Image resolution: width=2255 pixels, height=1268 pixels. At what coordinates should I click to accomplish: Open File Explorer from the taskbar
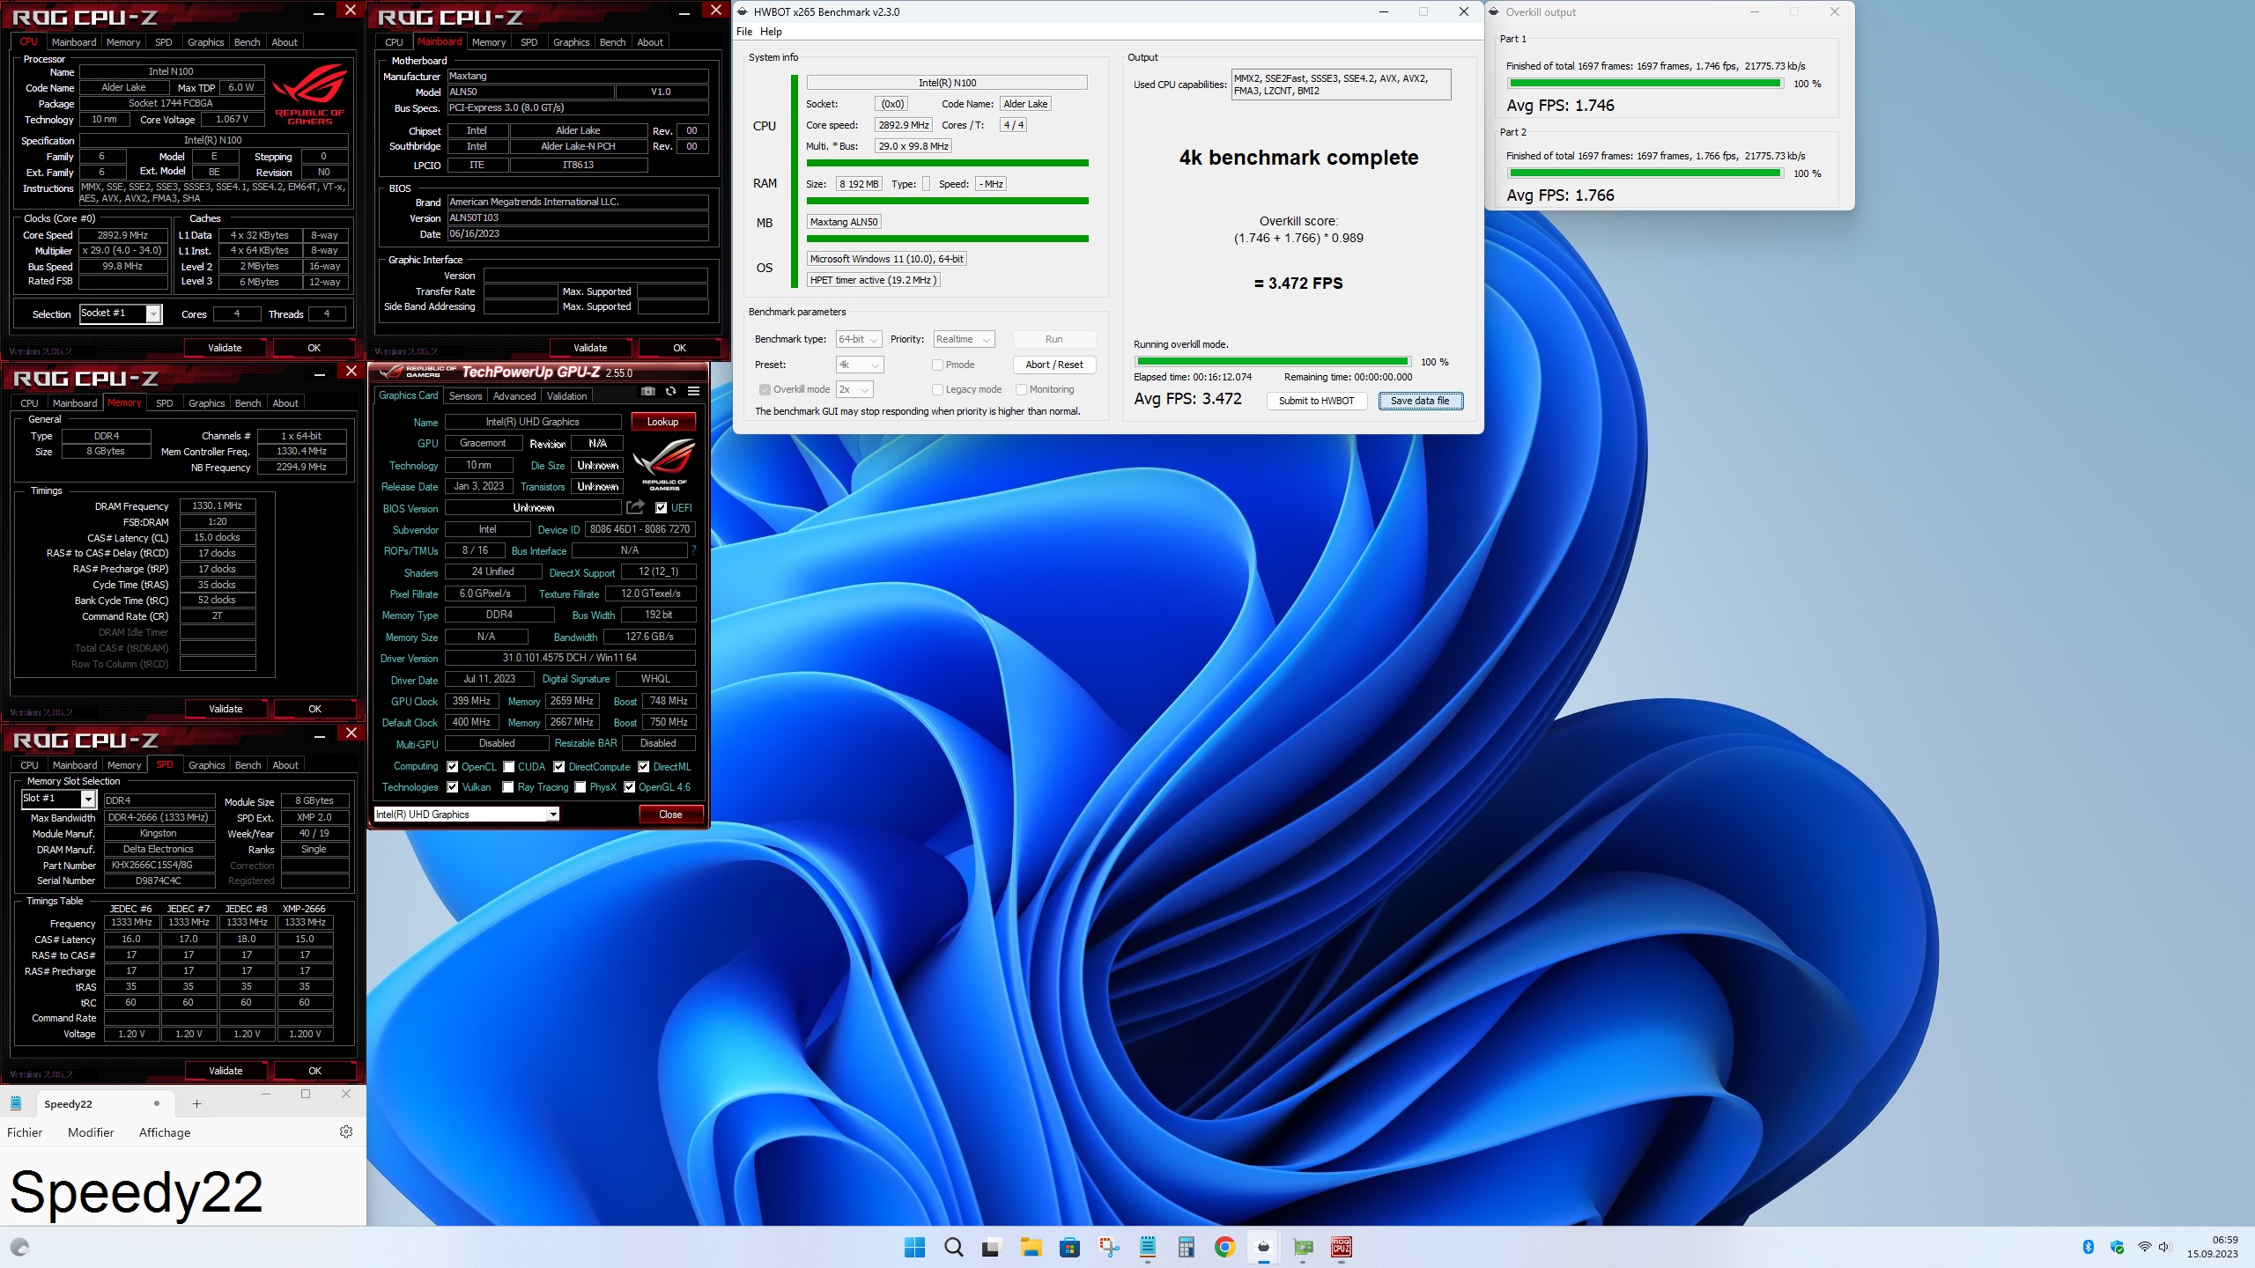1031,1247
